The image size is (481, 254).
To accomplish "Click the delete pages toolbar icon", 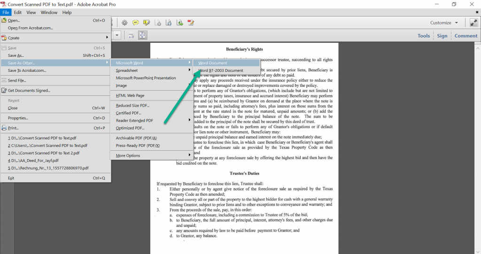I will point(158,23).
